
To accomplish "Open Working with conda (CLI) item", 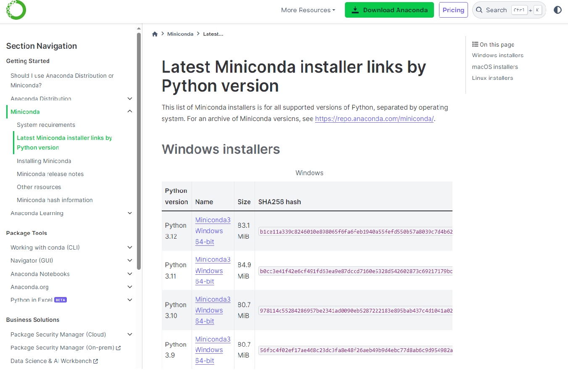I will click(45, 247).
